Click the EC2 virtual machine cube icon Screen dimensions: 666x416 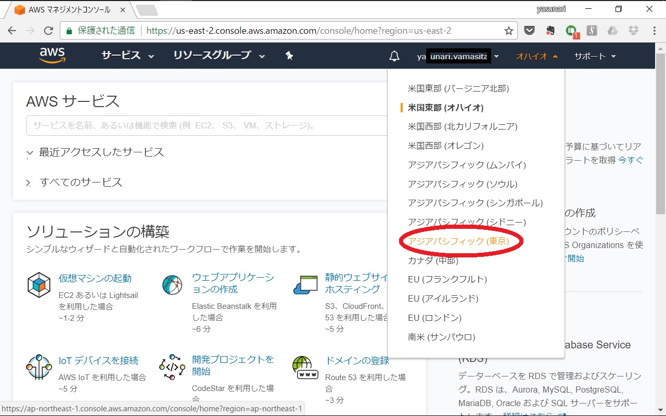tap(39, 284)
